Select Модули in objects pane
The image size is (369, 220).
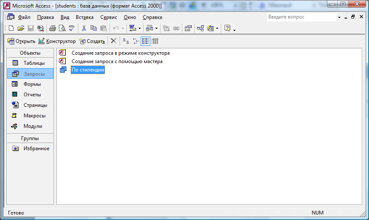pyautogui.click(x=30, y=126)
